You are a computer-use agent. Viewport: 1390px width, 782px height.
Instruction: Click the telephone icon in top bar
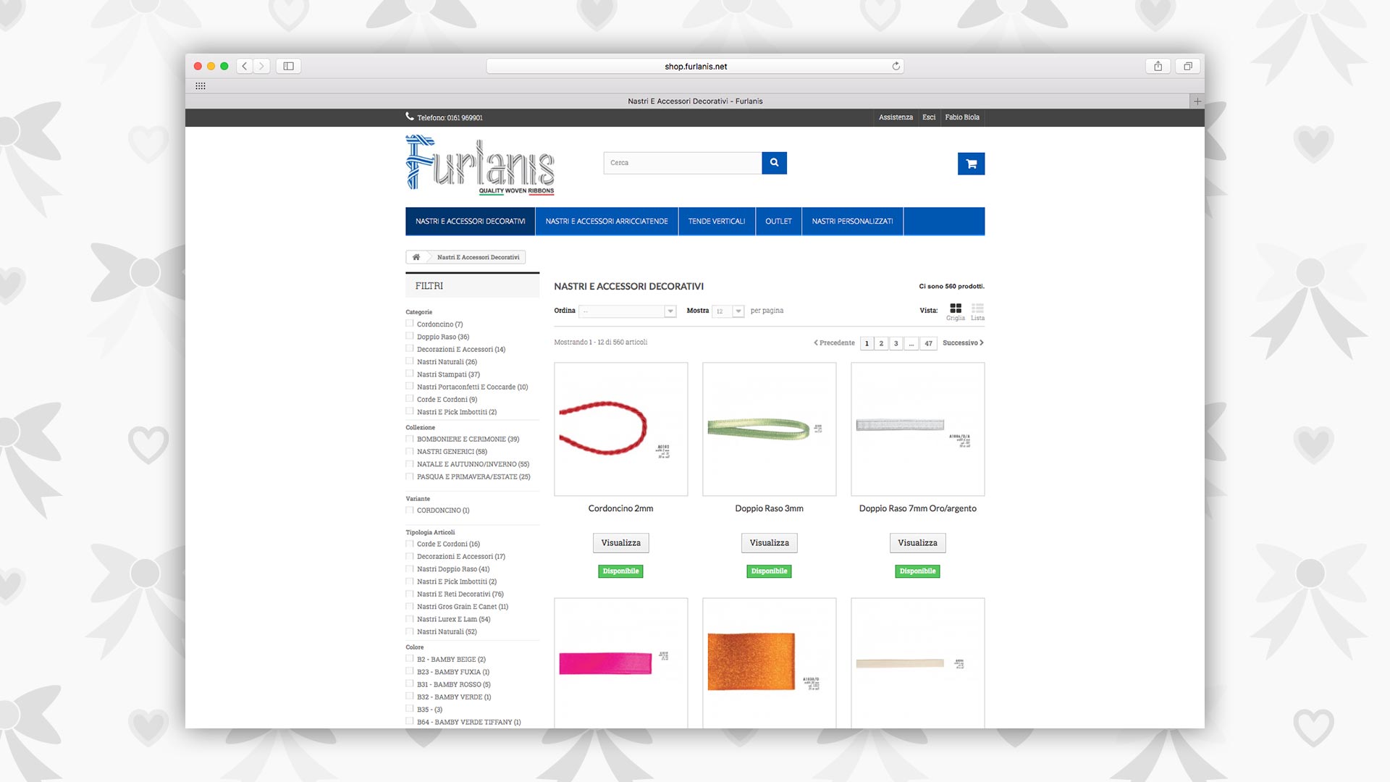point(410,117)
